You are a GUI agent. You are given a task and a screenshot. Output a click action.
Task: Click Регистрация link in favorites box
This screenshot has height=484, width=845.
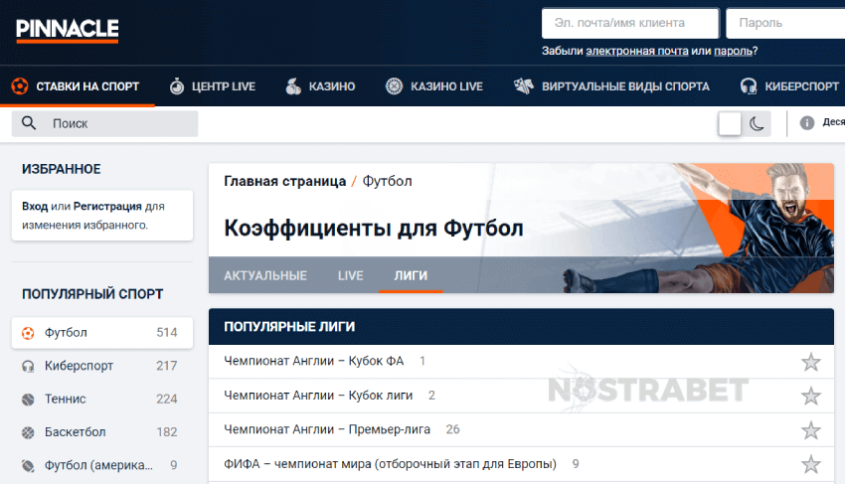tap(107, 207)
